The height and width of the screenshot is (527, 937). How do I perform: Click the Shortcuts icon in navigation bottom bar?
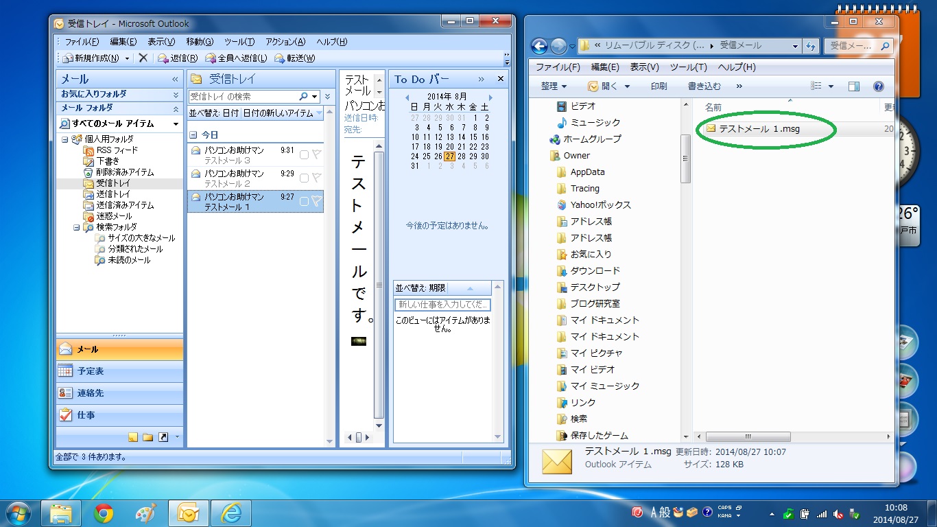(163, 437)
